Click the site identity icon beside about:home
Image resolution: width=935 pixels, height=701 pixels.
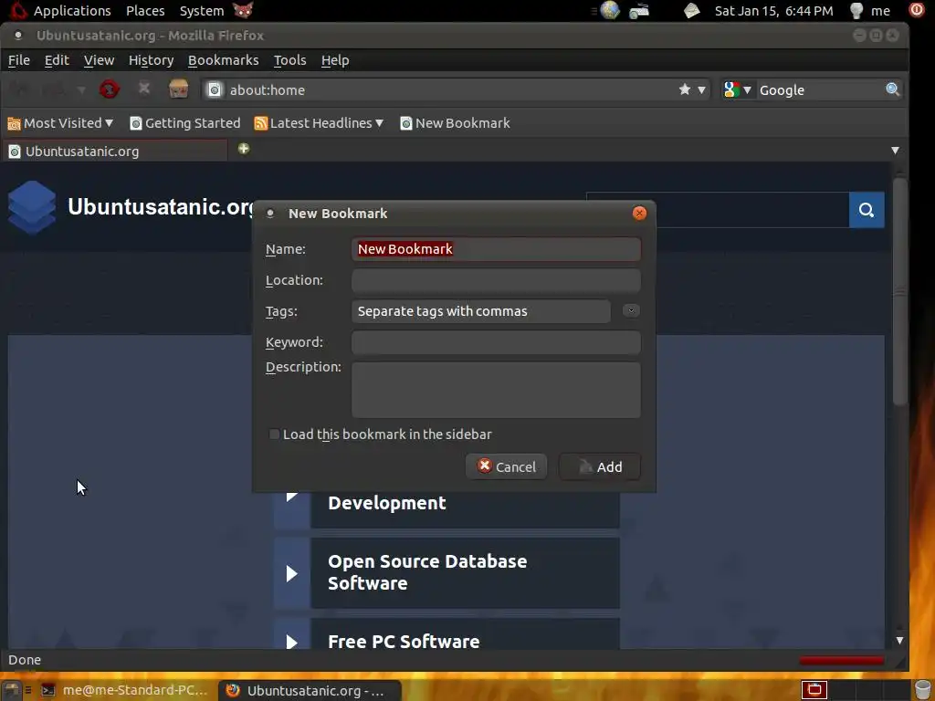click(x=214, y=90)
